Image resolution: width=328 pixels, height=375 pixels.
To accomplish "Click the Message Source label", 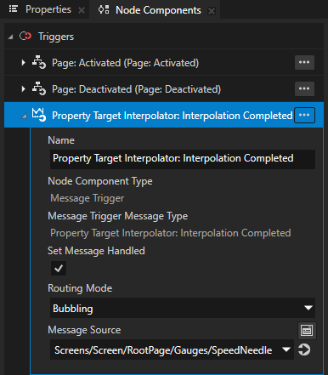I will (84, 330).
